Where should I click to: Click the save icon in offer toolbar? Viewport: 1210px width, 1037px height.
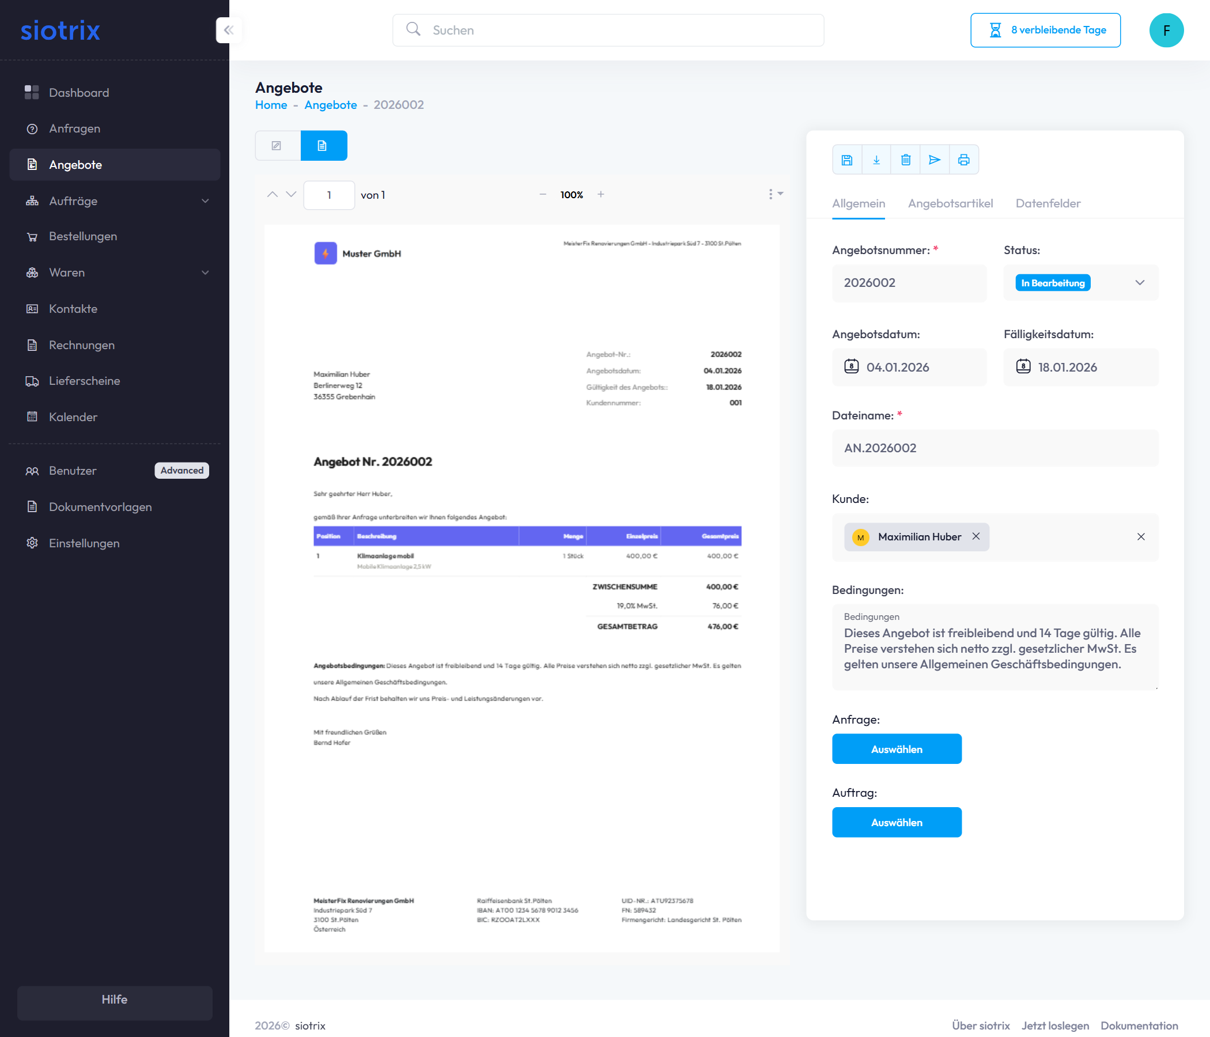point(847,160)
